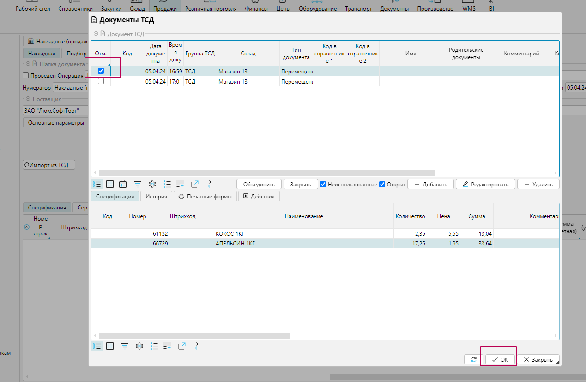Viewport: 586px width, 382px height.
Task: Collapse the Документ ТСД section
Action: click(x=96, y=34)
